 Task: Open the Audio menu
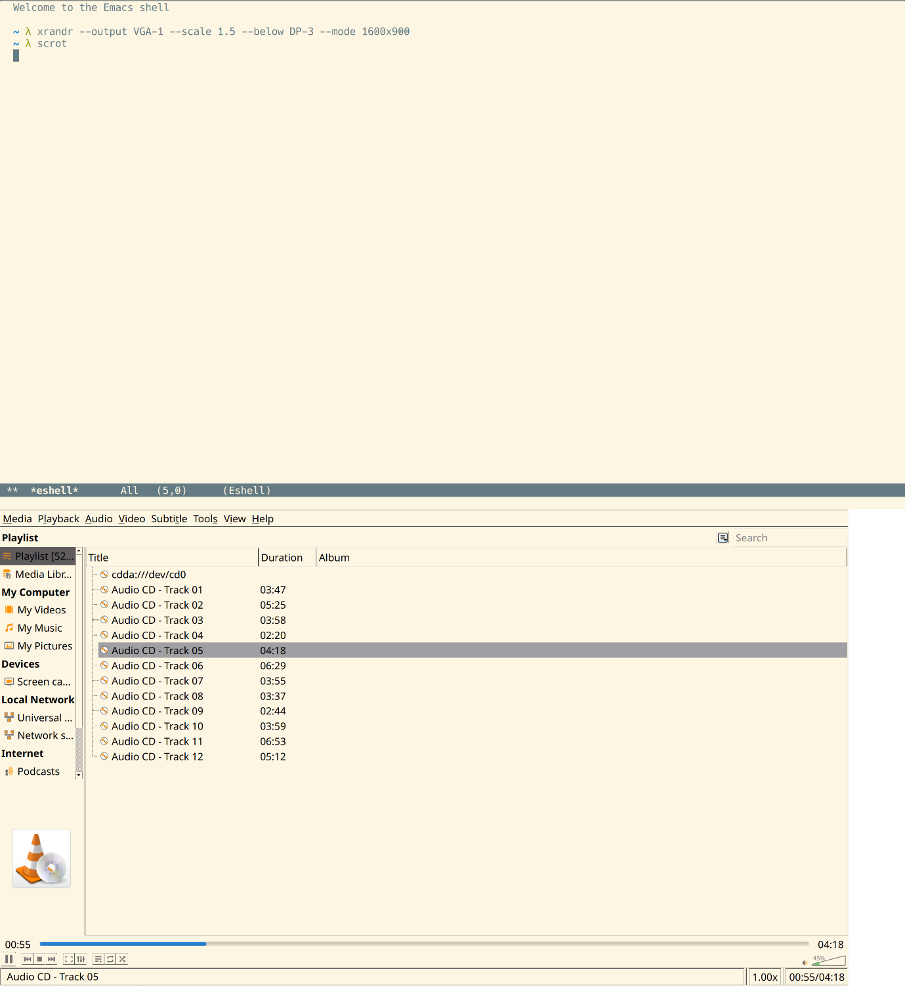click(98, 519)
